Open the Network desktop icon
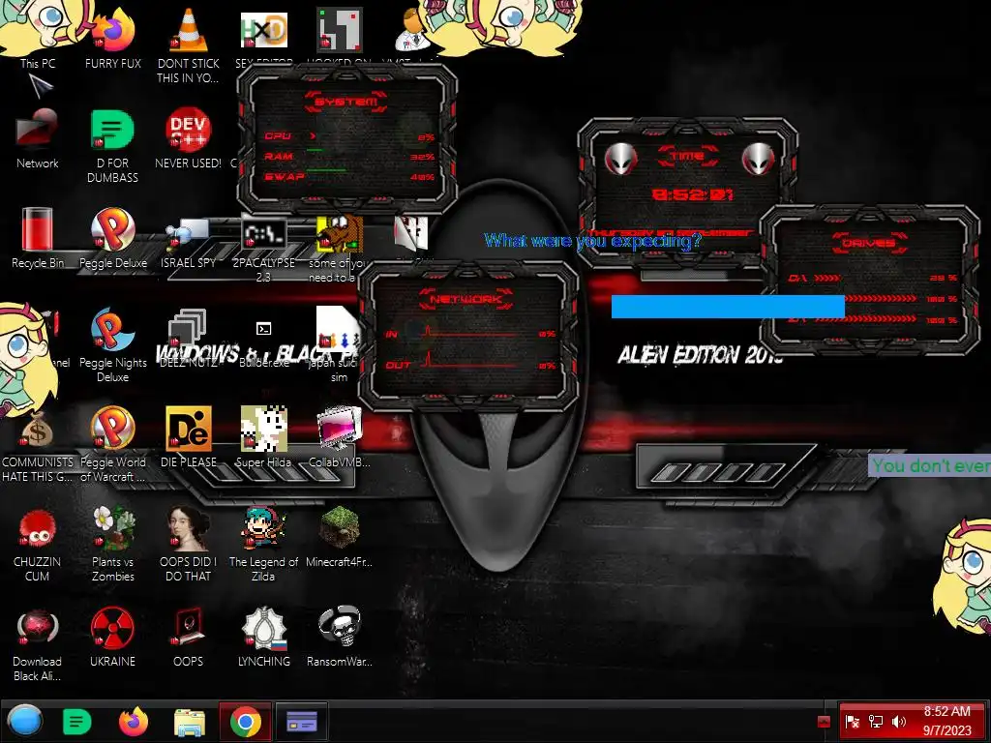 point(38,137)
